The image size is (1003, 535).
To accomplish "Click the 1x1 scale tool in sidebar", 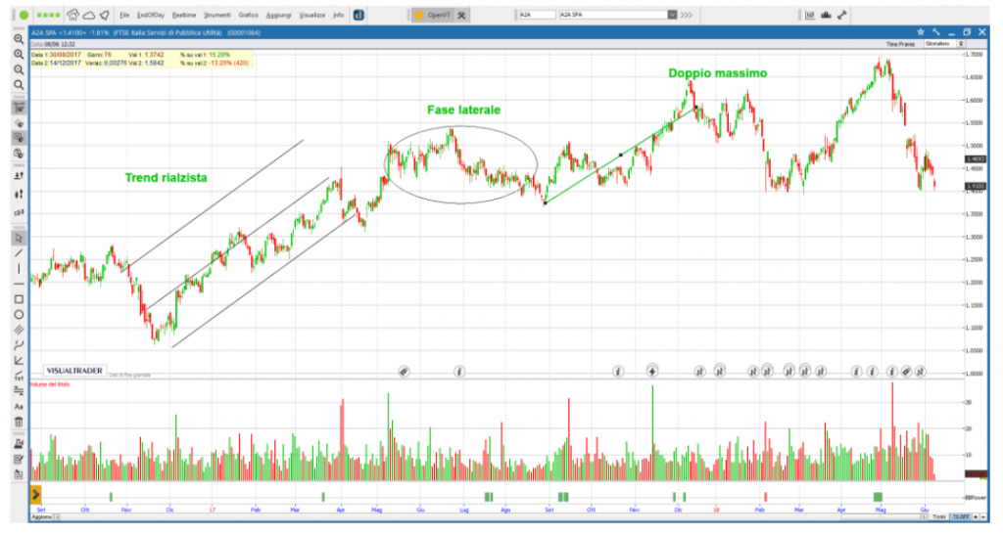I will pyautogui.click(x=19, y=376).
